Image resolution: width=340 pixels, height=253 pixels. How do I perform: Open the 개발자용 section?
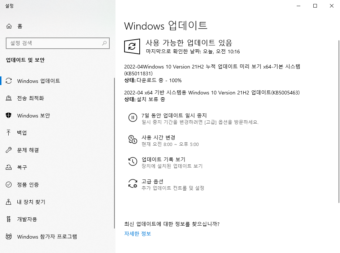pyautogui.click(x=57, y=219)
